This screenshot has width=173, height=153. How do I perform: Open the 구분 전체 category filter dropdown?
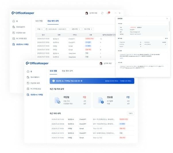click(88, 29)
